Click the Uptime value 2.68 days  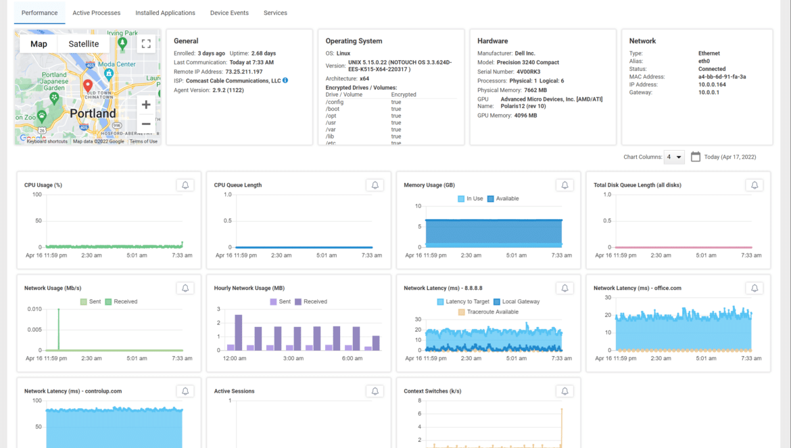(x=264, y=53)
